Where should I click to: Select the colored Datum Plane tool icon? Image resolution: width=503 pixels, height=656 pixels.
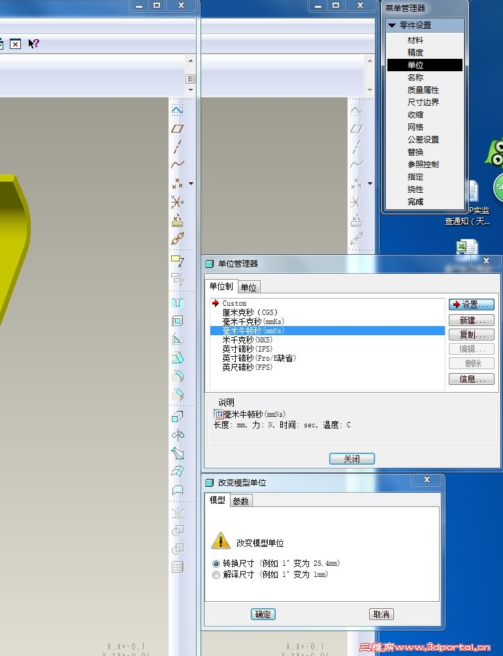pyautogui.click(x=177, y=129)
